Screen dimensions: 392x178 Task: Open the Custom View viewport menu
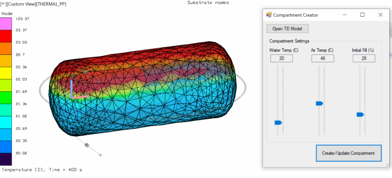point(22,4)
